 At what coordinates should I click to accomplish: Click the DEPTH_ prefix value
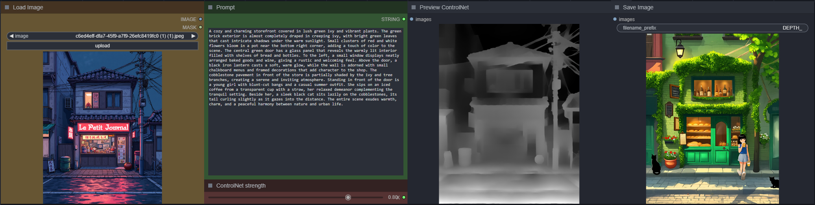792,28
